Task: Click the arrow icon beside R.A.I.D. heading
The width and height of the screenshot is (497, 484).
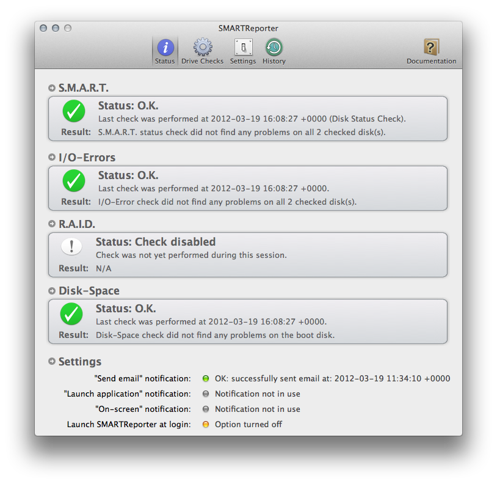Action: (52, 224)
